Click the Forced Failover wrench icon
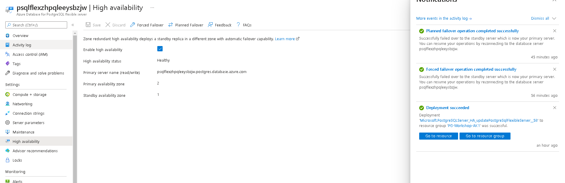The image size is (565, 183). point(133,25)
